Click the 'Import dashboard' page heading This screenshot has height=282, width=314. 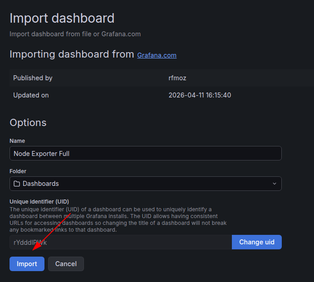62,18
